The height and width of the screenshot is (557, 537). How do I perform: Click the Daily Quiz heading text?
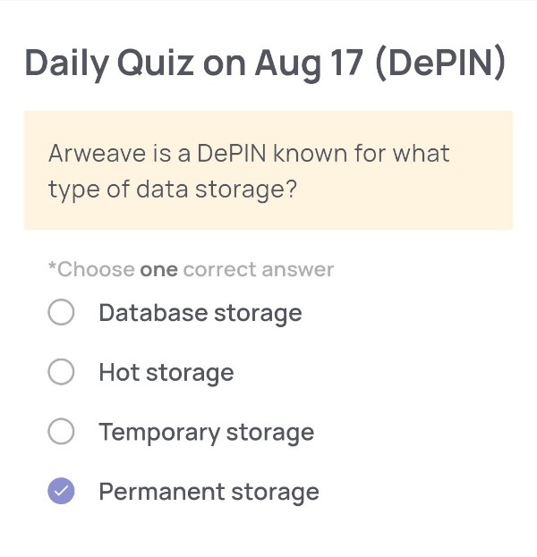click(265, 63)
